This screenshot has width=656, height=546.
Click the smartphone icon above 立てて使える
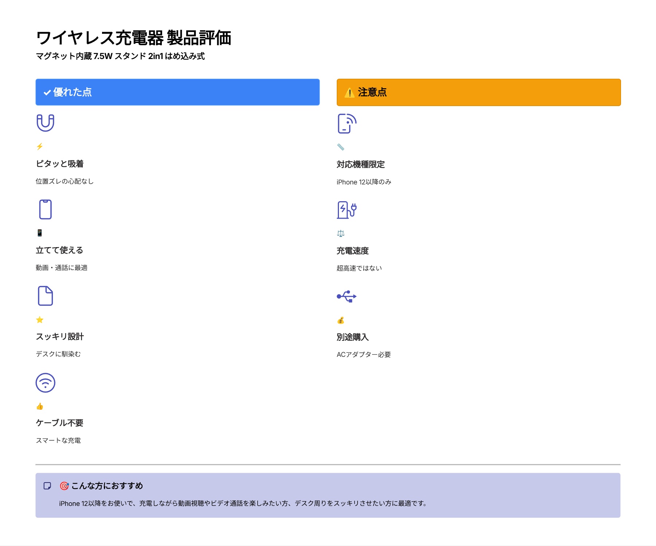pyautogui.click(x=45, y=210)
